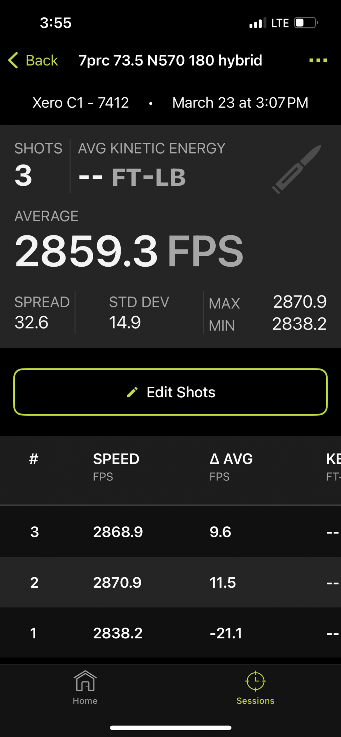Tap the battery status icon
This screenshot has width=341, height=737.
[x=306, y=23]
